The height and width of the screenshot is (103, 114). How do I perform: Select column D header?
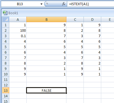point(92,19)
